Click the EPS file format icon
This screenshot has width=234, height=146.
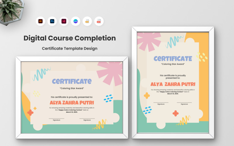(x=87, y=21)
